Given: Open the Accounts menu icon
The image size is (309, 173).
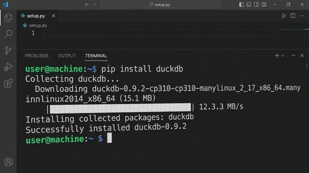Looking at the screenshot, I should [8, 162].
